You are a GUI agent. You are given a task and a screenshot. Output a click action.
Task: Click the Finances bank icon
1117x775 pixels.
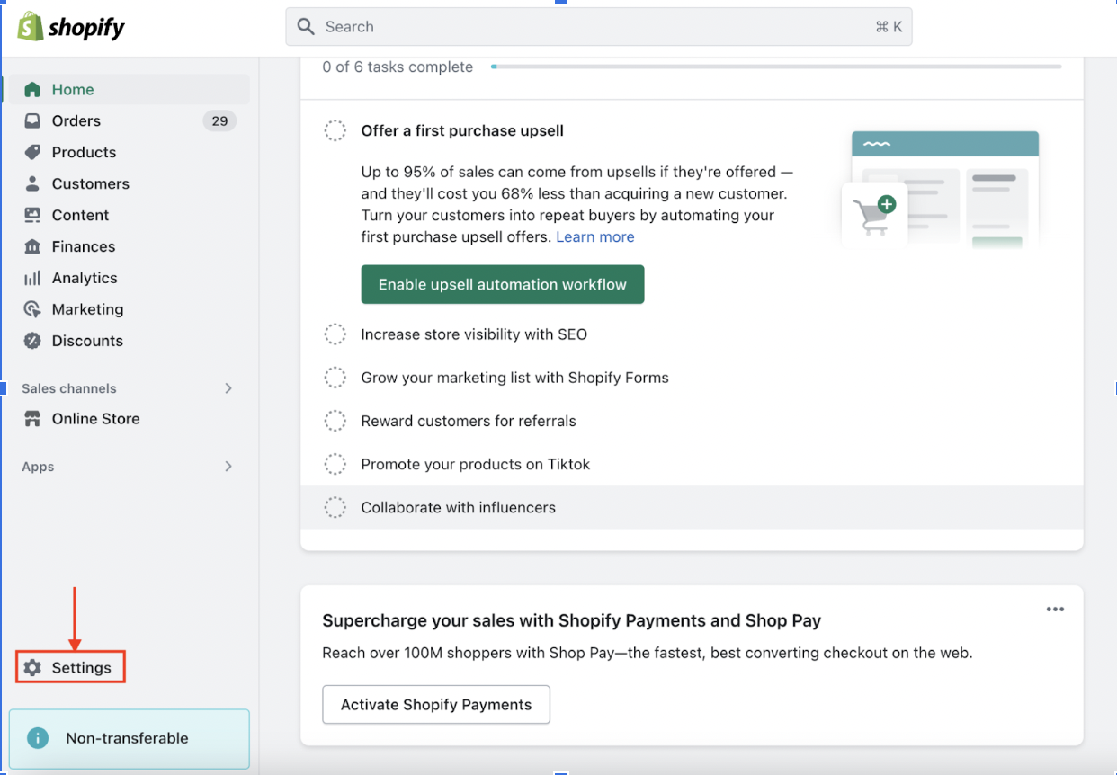pyautogui.click(x=32, y=246)
